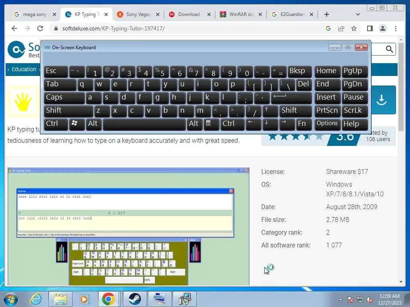Toggle the Fn key
Viewport: 410px width, 307px height.
coord(304,124)
